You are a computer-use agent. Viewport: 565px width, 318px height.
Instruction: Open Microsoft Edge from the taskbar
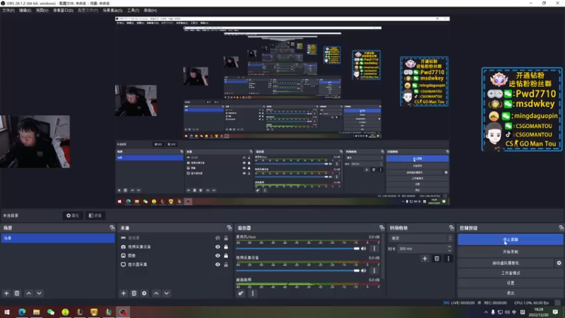click(22, 312)
